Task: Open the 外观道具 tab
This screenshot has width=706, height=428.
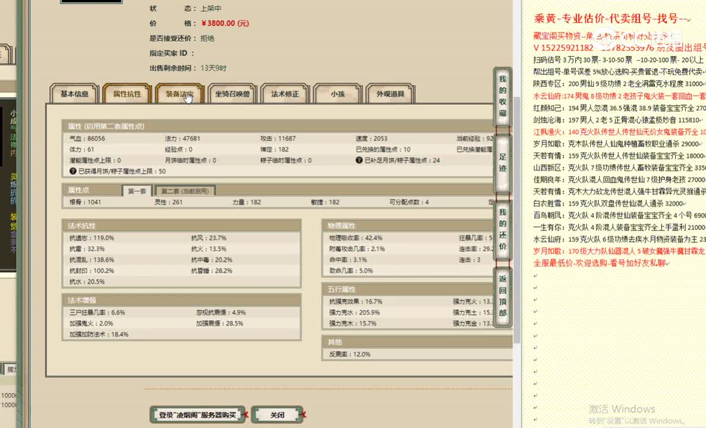Action: click(x=390, y=94)
